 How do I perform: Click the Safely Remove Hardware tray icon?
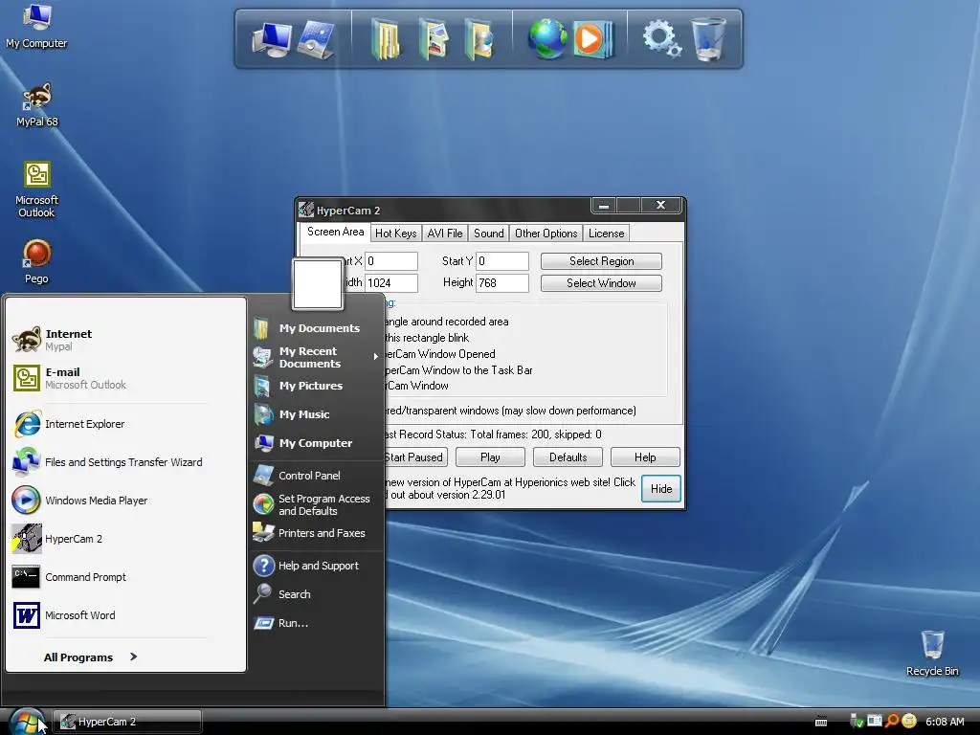pos(857,722)
